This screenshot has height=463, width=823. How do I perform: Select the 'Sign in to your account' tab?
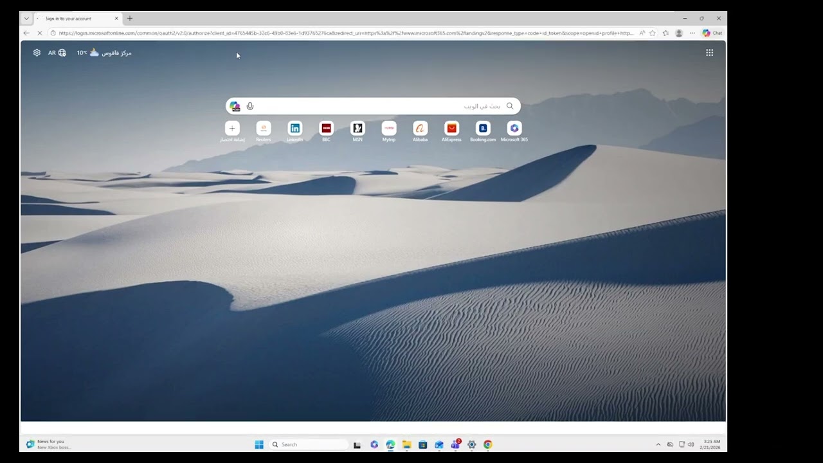[x=77, y=19]
